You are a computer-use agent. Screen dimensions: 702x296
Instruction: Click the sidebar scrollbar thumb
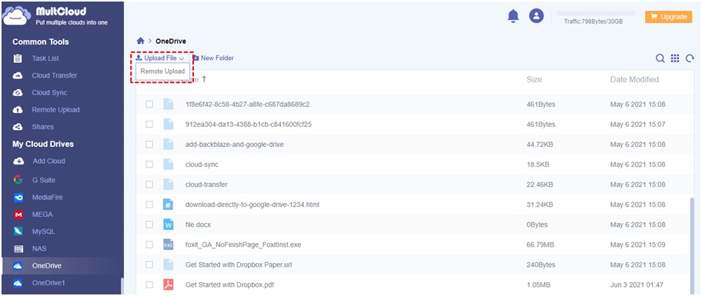click(x=122, y=286)
